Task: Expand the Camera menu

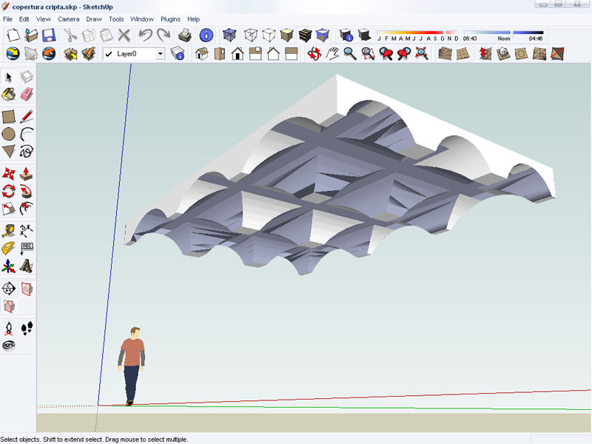Action: pyautogui.click(x=68, y=18)
